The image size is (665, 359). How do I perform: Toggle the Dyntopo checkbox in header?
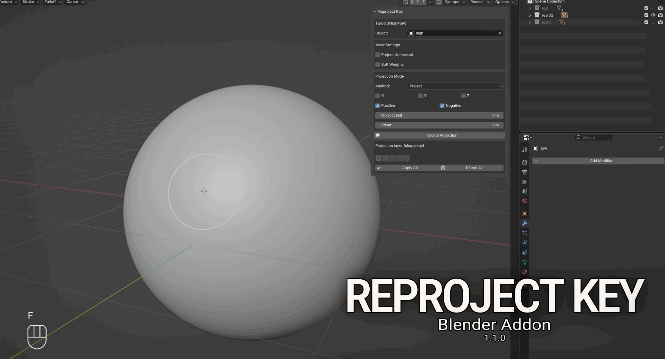[x=439, y=2]
